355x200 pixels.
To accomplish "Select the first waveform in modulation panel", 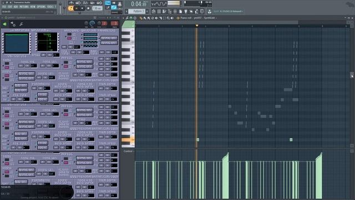I will click(90, 34).
